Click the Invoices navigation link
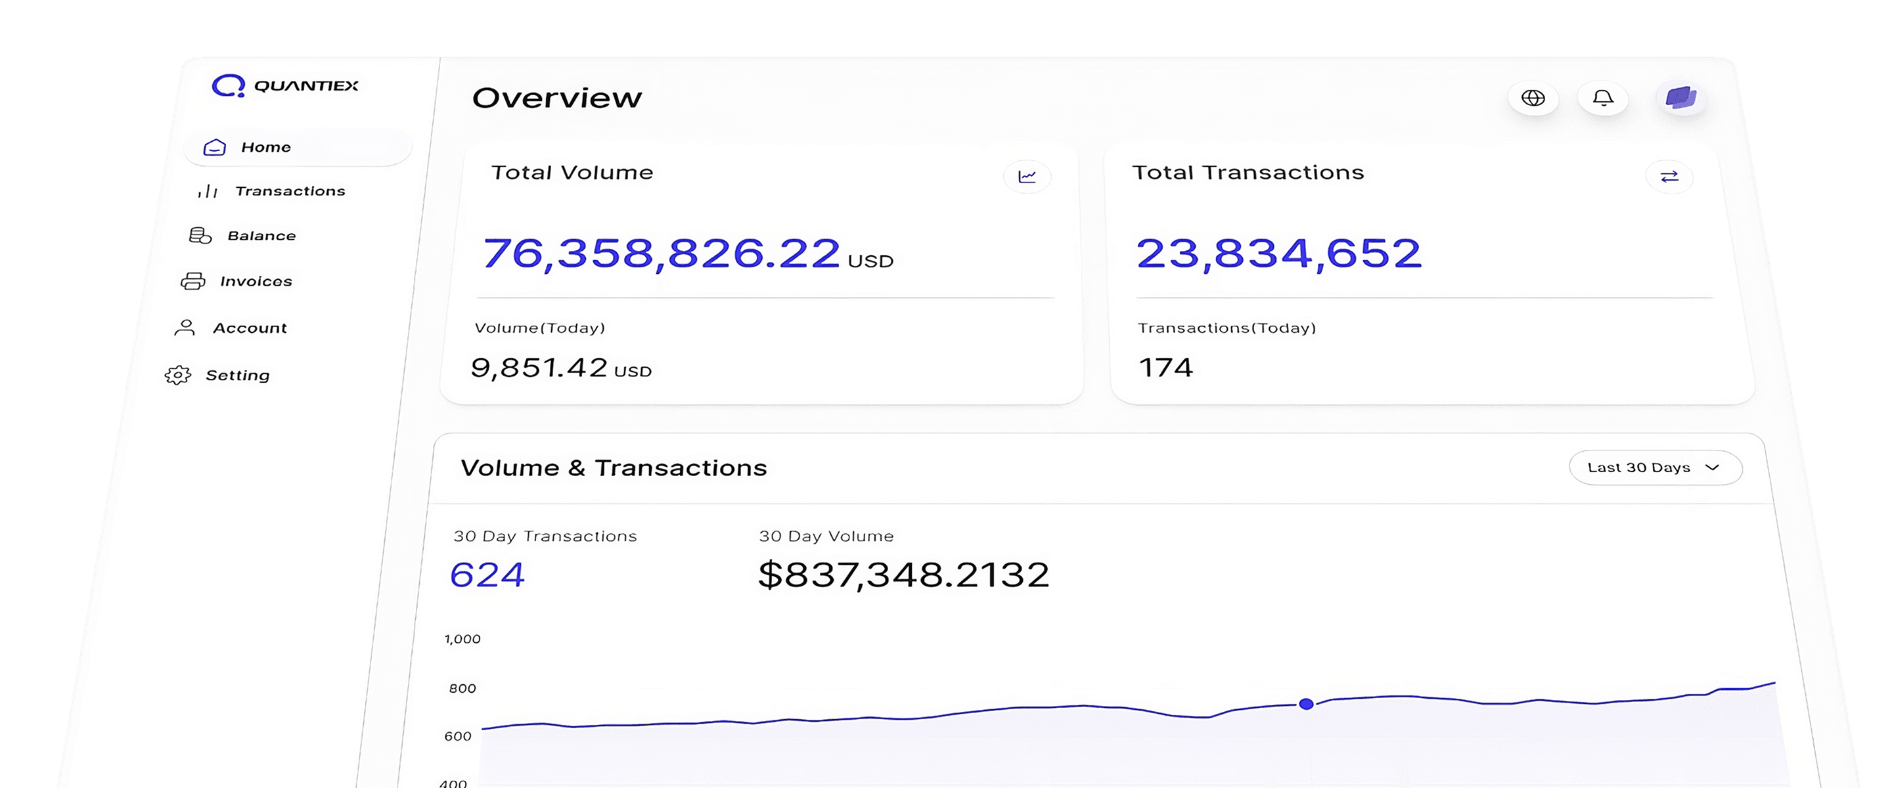The image size is (1892, 788). (x=256, y=280)
